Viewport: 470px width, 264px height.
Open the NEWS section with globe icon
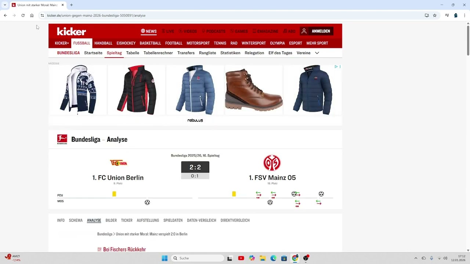(x=149, y=31)
